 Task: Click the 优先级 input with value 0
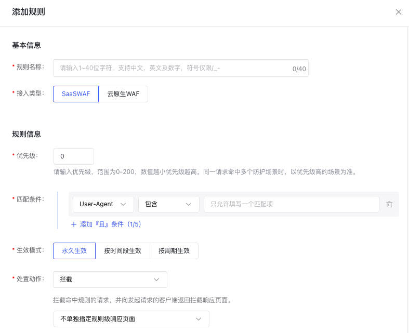74,156
